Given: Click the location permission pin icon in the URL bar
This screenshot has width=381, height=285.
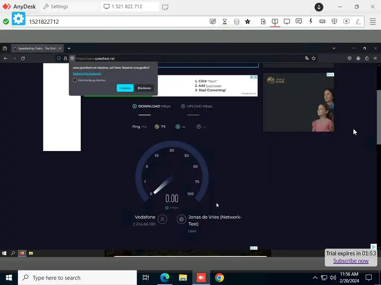Looking at the screenshot, I should point(72,58).
